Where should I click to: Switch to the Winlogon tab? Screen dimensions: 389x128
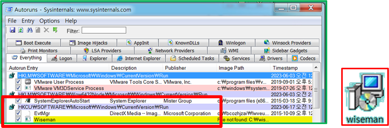[x=232, y=43]
